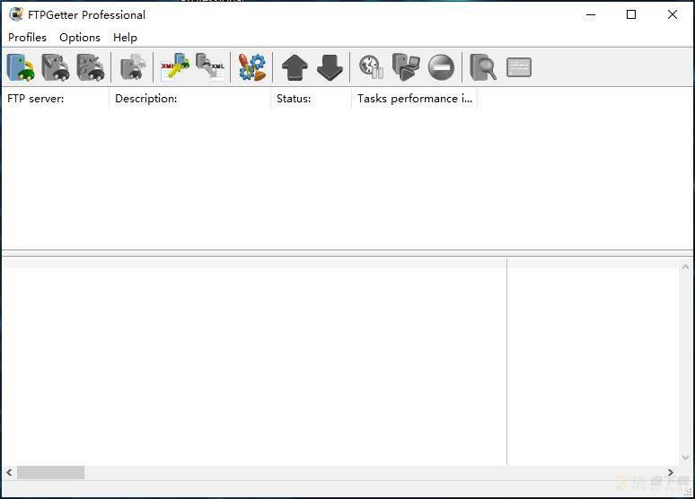Open program settings gears icon
The width and height of the screenshot is (695, 499).
(x=252, y=67)
